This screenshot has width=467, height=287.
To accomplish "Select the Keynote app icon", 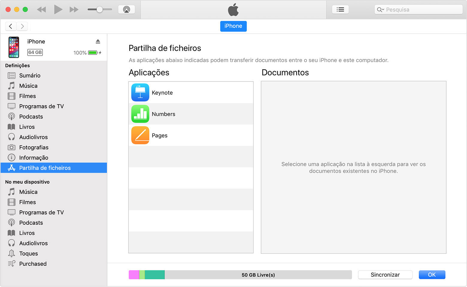I will [x=140, y=93].
